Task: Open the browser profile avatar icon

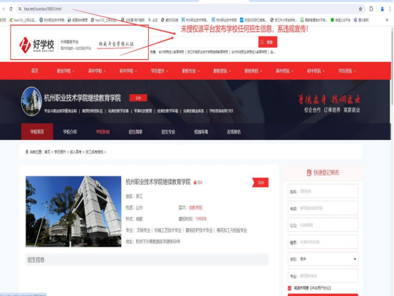Action: coord(382,9)
